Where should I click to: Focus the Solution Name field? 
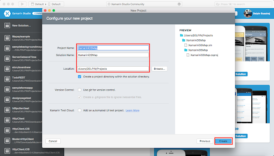(x=113, y=55)
